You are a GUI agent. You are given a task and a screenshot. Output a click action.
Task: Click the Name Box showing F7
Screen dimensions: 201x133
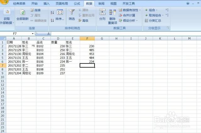(x=17, y=33)
